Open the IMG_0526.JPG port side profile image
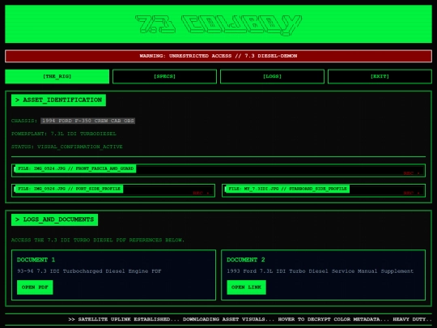This screenshot has width=437, height=328. (113, 190)
